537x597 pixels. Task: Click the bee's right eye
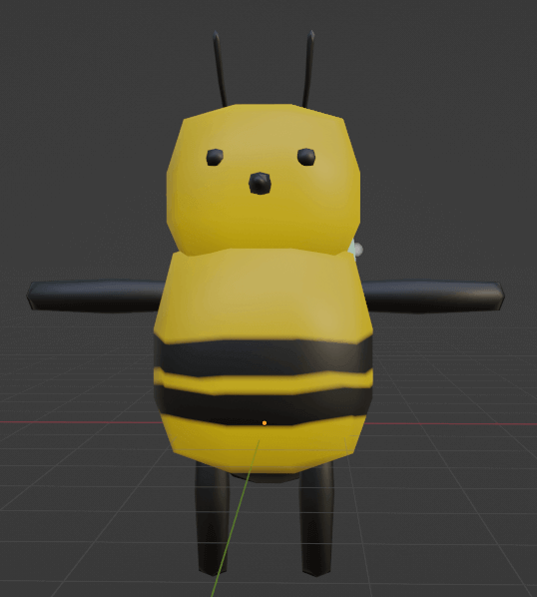(x=306, y=157)
